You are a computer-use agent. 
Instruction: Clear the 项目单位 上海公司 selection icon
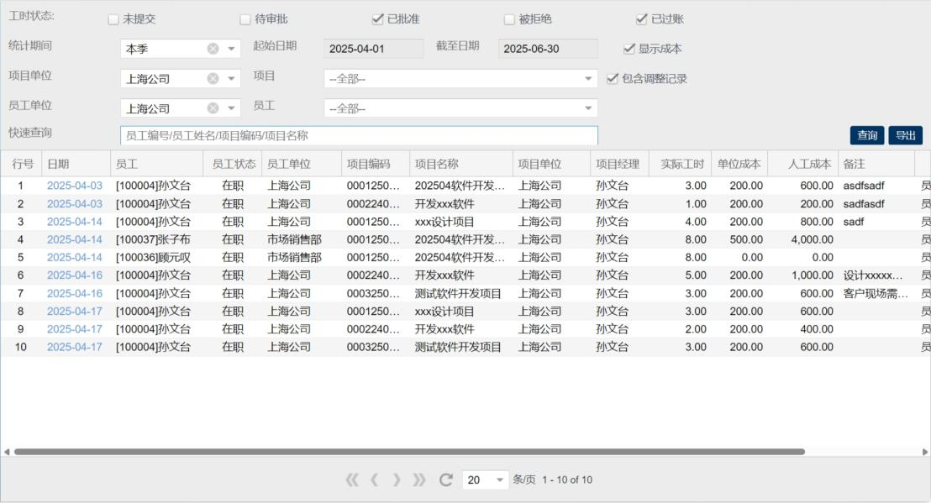tap(213, 79)
